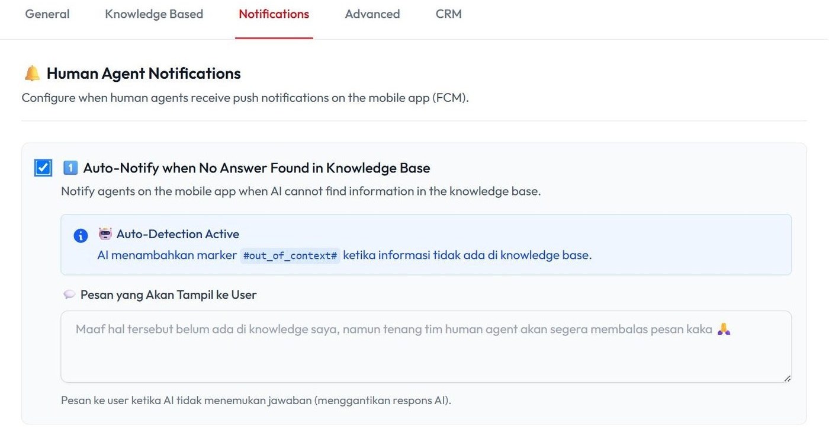
Task: Click the helper text about menggantikan respons AI
Action: [256, 401]
